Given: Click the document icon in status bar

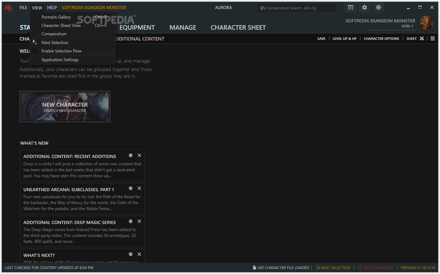Looking at the screenshot, I should pos(255,268).
